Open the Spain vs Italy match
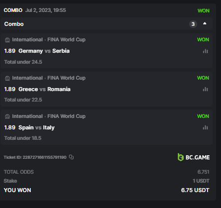Screen dimensions: 221x208 tap(36, 127)
